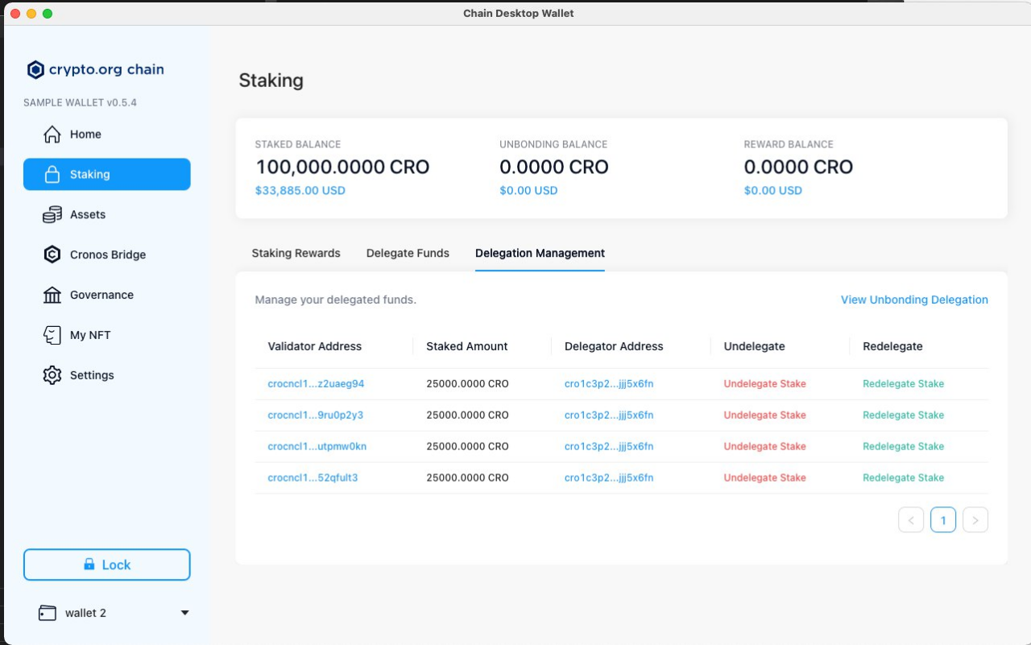Viewport: 1031px width, 645px height.
Task: Click the Staking padlock icon in sidebar
Action: pos(52,175)
